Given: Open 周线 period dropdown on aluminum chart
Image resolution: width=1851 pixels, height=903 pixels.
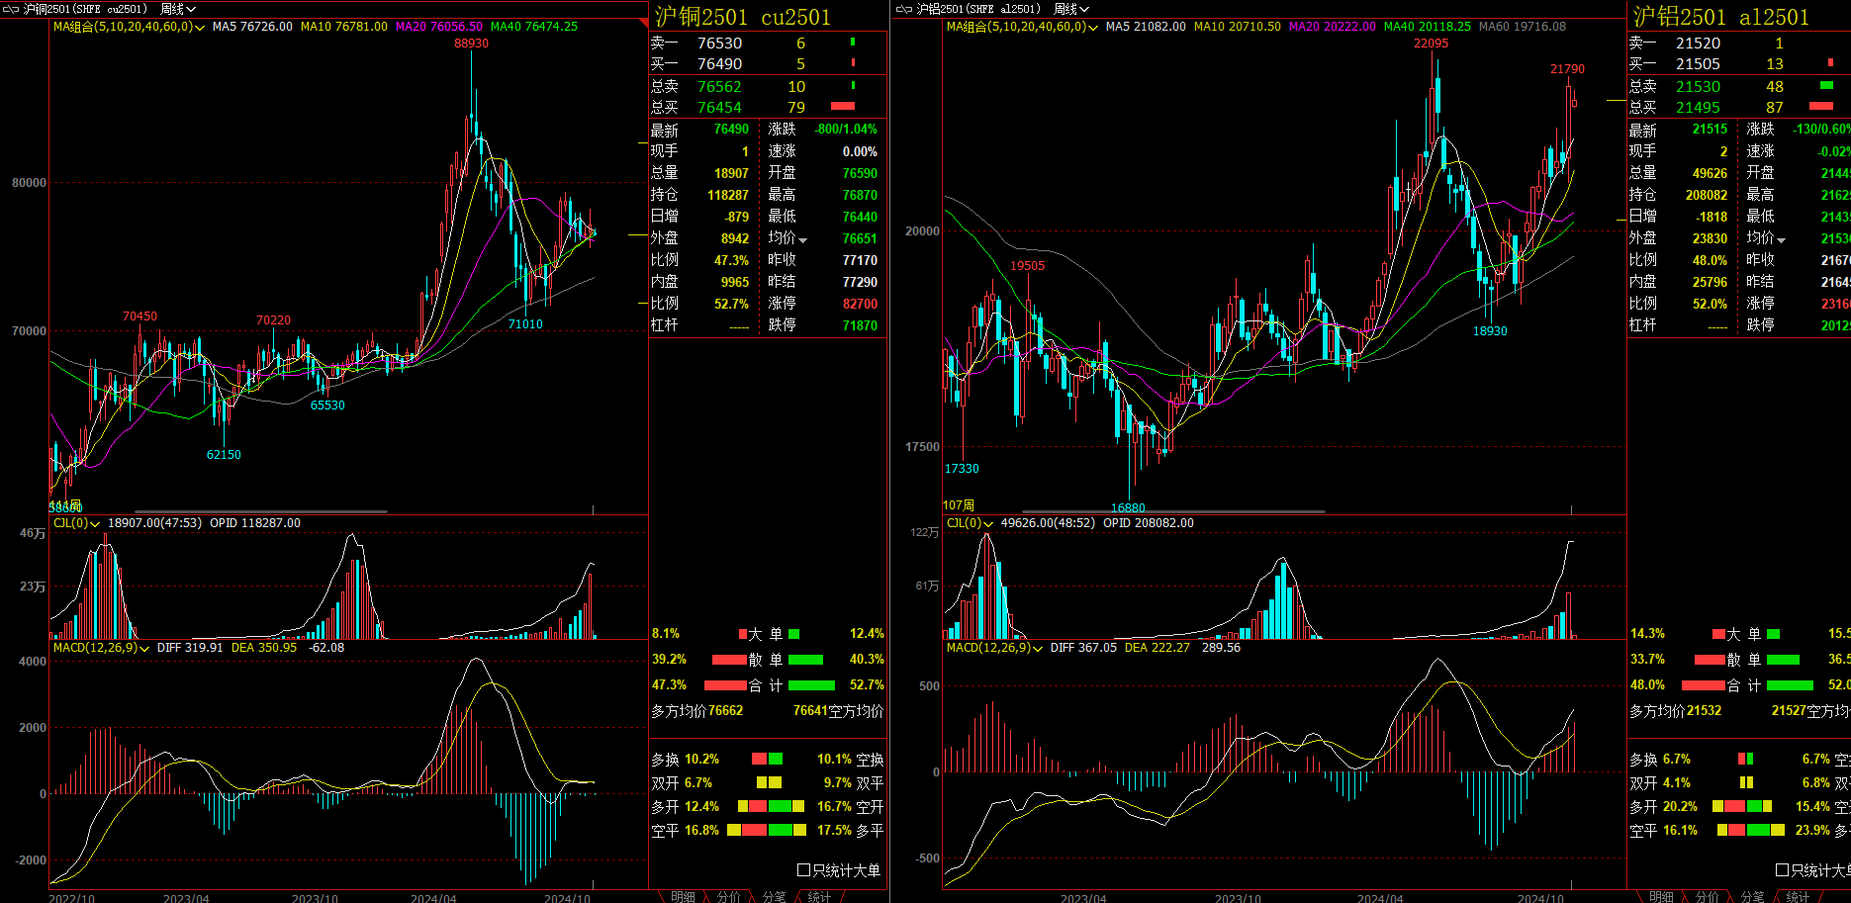Looking at the screenshot, I should [1071, 9].
